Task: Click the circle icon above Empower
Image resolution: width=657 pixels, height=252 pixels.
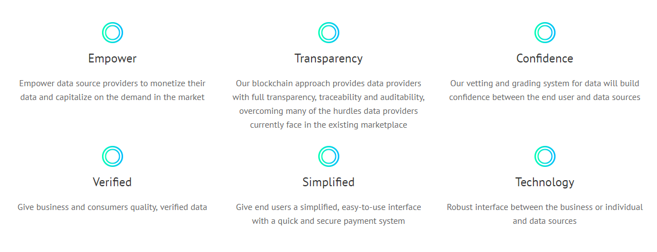Action: 113,33
